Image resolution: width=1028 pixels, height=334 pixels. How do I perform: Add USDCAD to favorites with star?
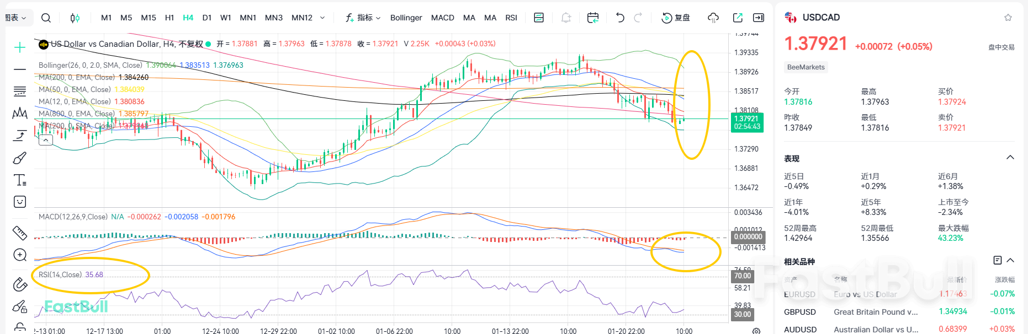click(x=1008, y=18)
